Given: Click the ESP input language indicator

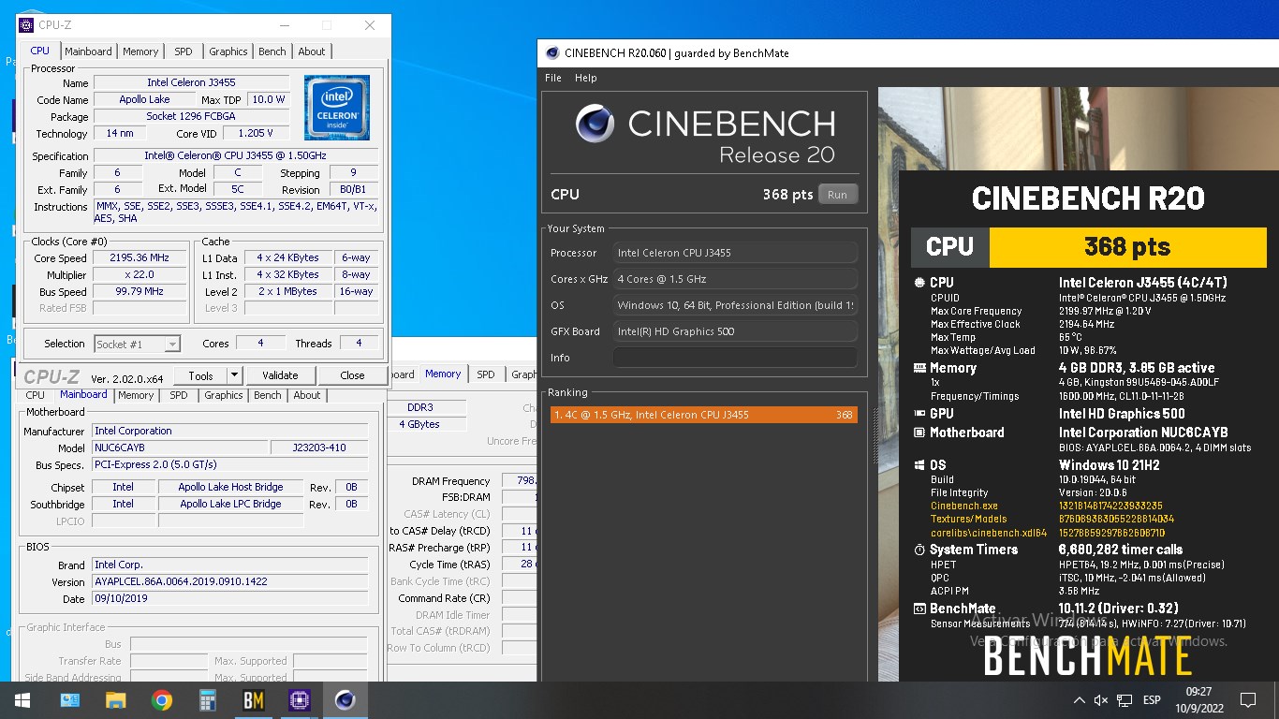Looking at the screenshot, I should click(1152, 700).
